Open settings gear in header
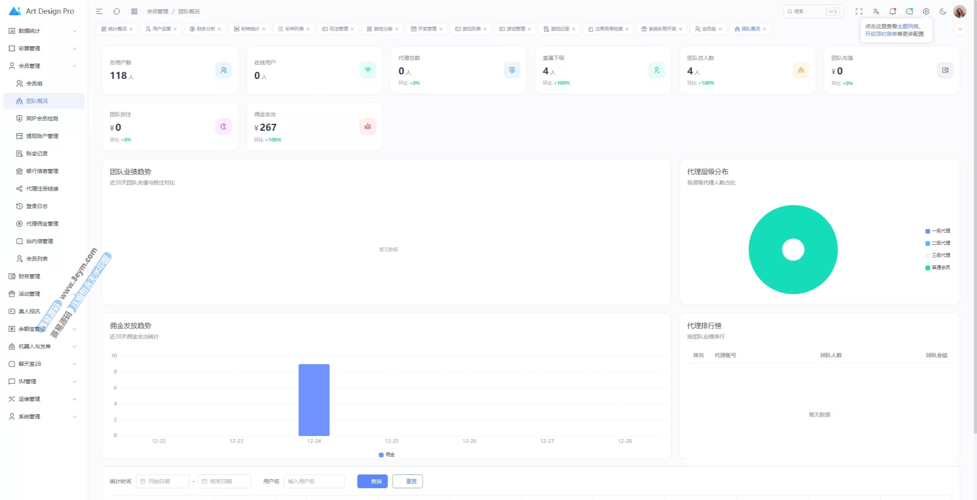Image resolution: width=977 pixels, height=500 pixels. [926, 11]
